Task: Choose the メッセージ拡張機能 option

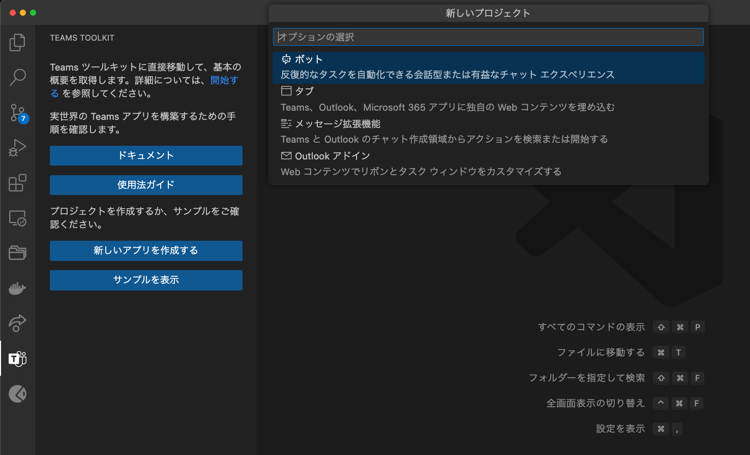Action: pyautogui.click(x=488, y=131)
